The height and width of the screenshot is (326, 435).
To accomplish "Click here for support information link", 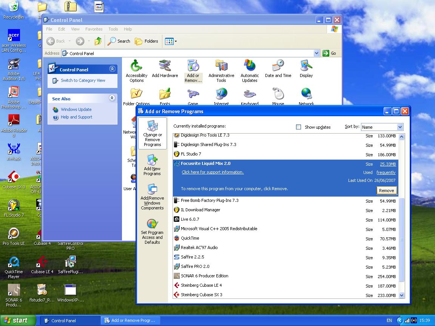I will 213,172.
